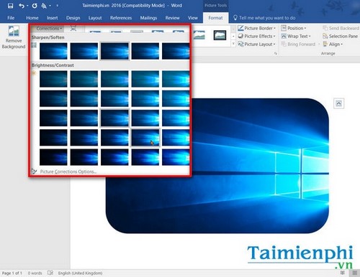
Task: Select the second thumbnail in Brightness/Contrast second row
Action: [x=84, y=98]
